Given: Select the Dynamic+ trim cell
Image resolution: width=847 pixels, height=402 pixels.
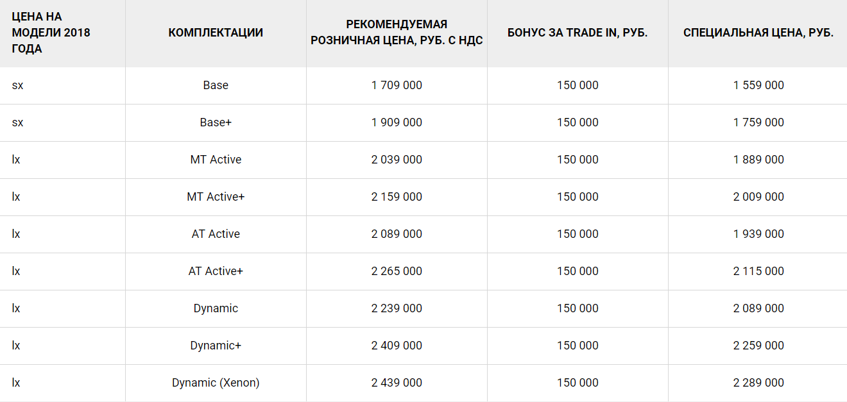Looking at the screenshot, I should pyautogui.click(x=216, y=346).
